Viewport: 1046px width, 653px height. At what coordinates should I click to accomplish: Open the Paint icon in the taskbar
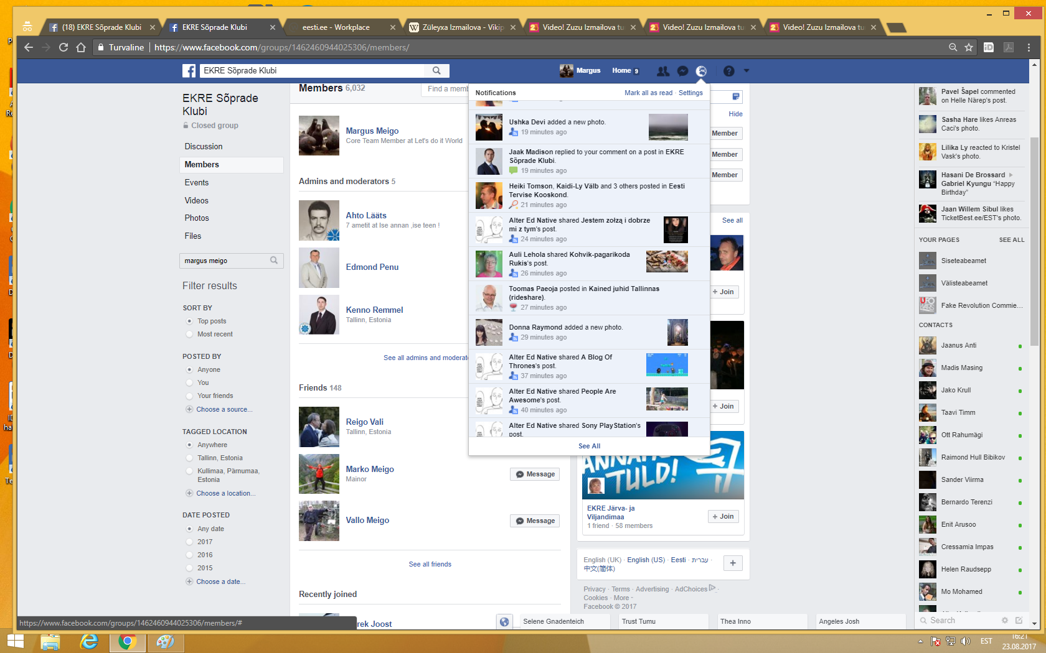165,641
